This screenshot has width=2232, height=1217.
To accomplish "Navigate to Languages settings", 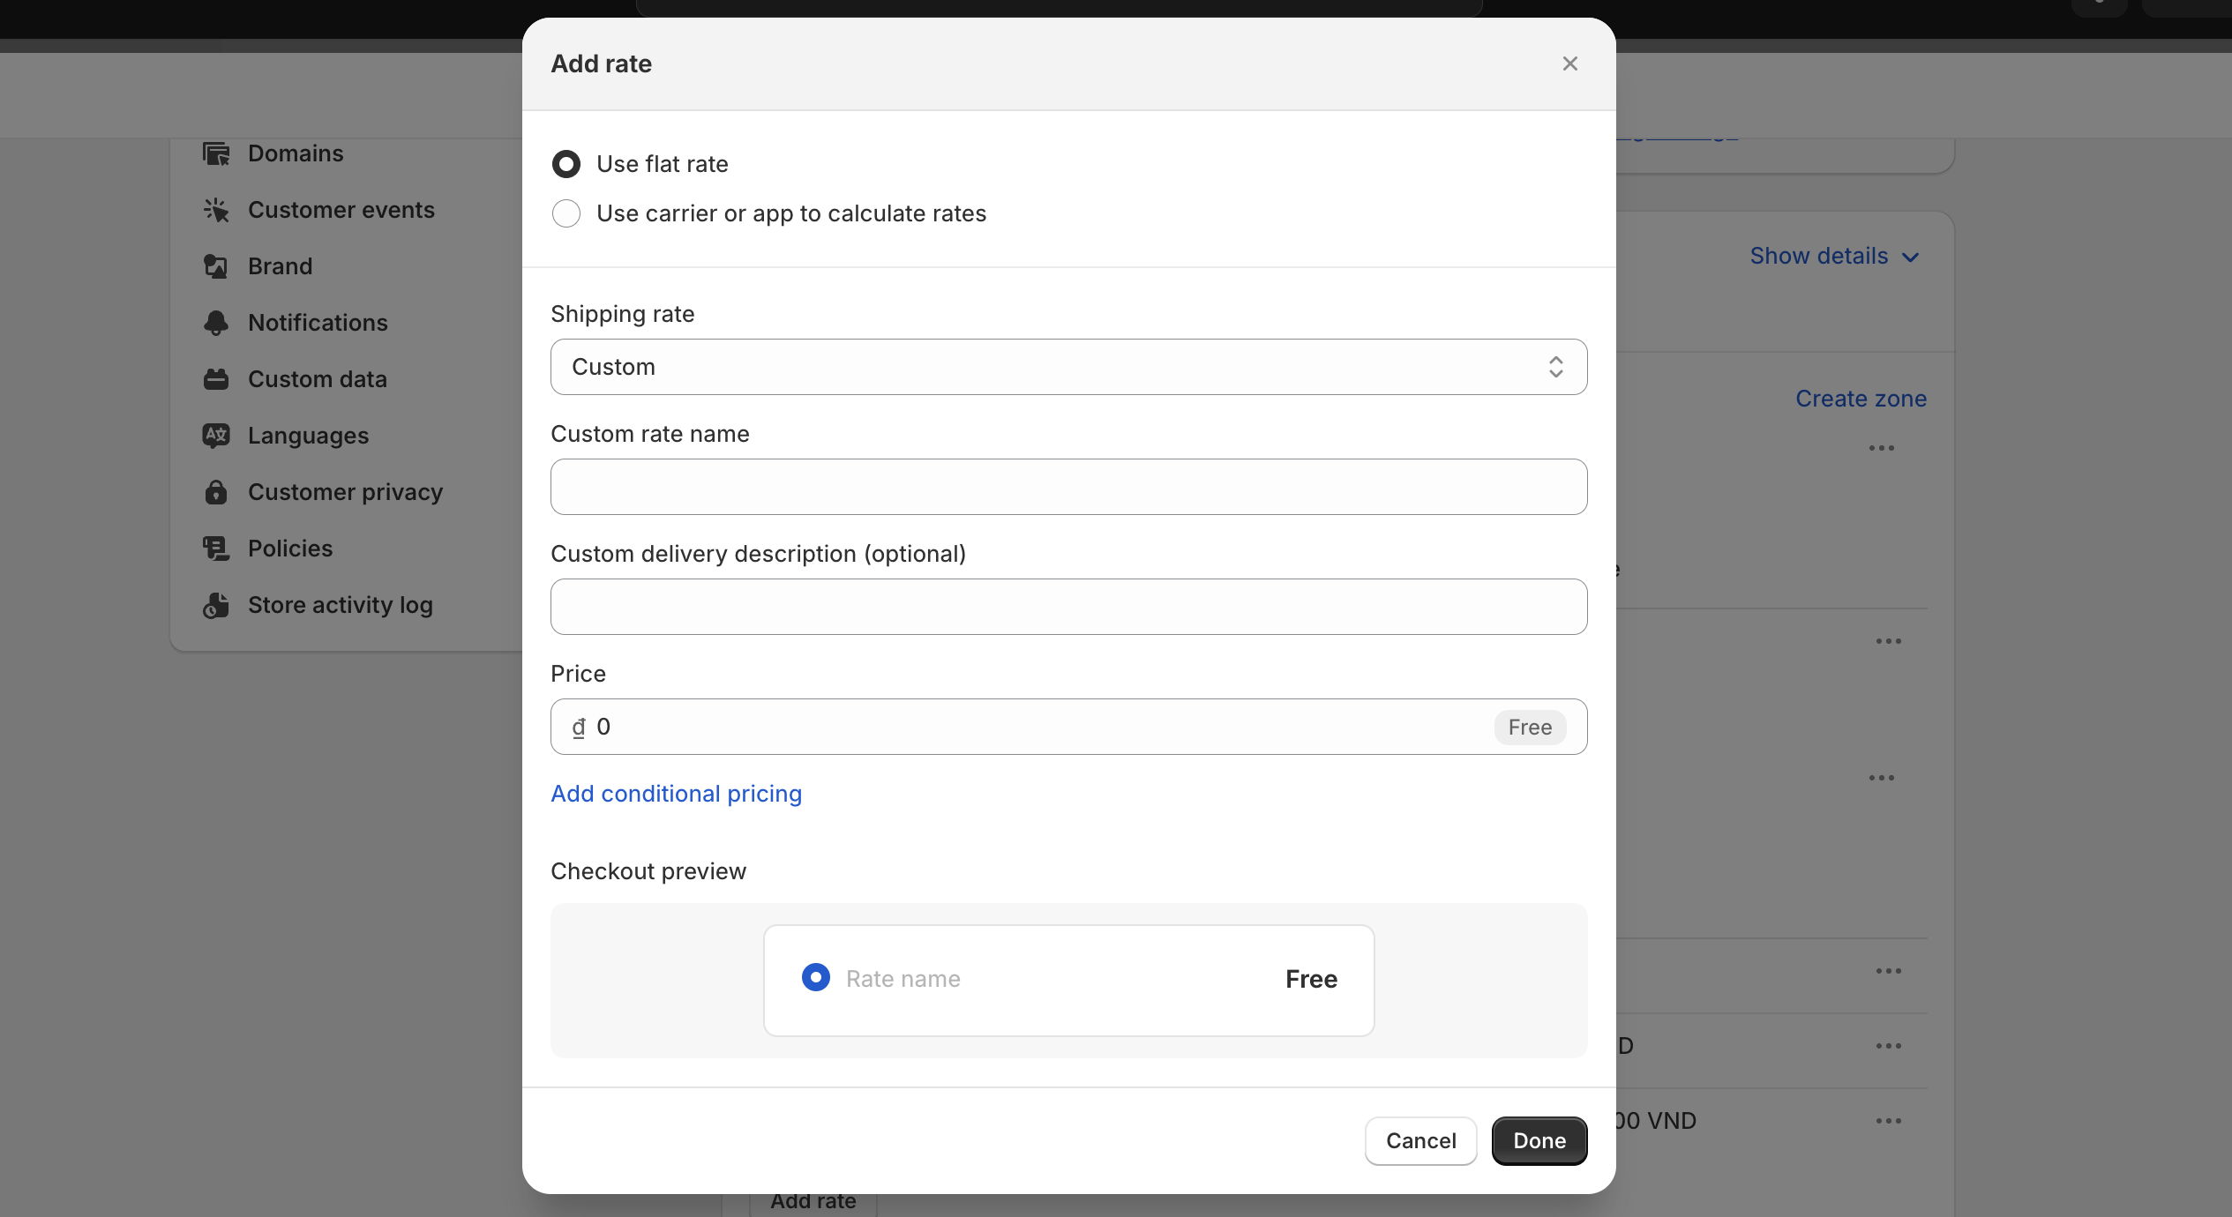I will 308,436.
